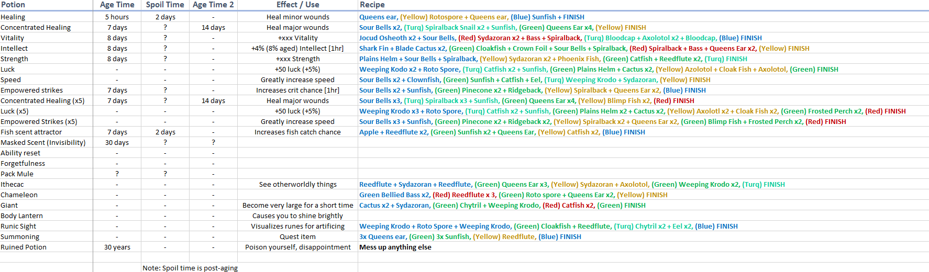
Task: Select the "Age Time 2" header cell
Action: click(x=213, y=5)
